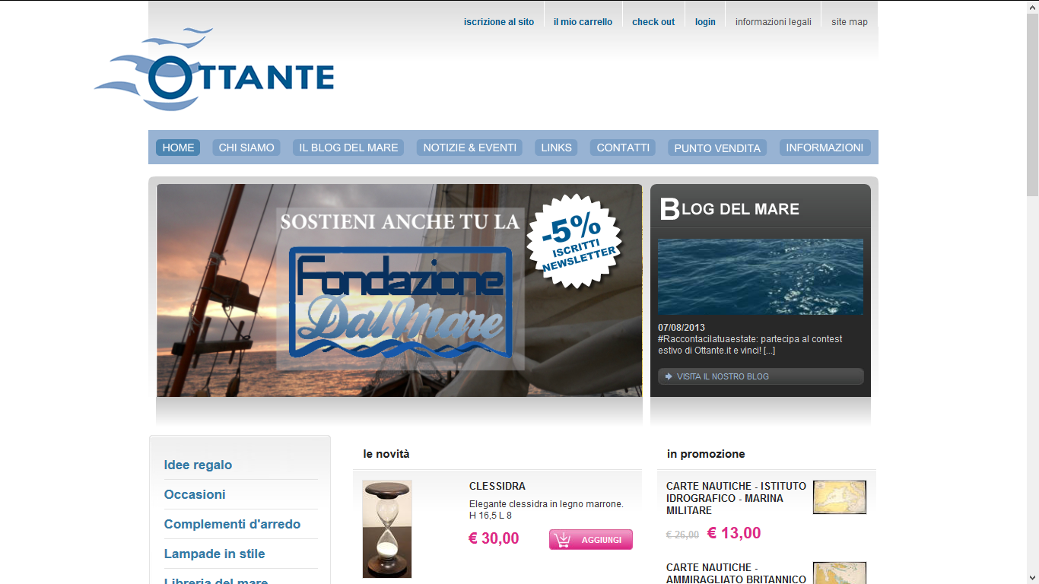Image resolution: width=1039 pixels, height=584 pixels.
Task: Click the Clessidra description text
Action: click(x=546, y=509)
